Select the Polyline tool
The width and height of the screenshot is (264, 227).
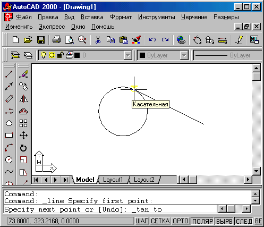(x=9, y=111)
